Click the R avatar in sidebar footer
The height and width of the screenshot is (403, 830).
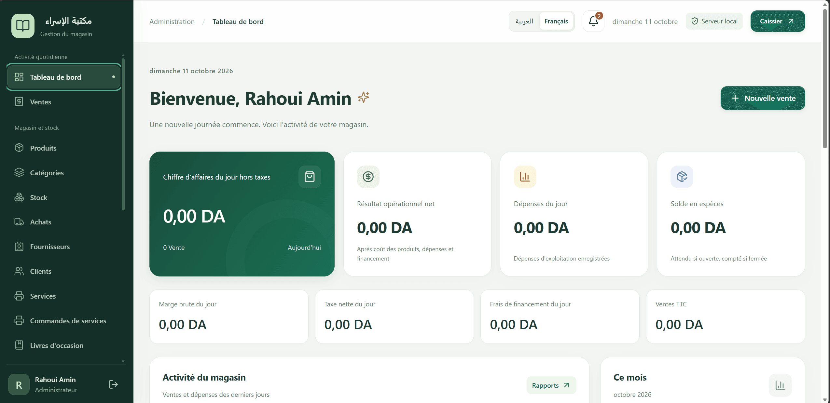(19, 384)
